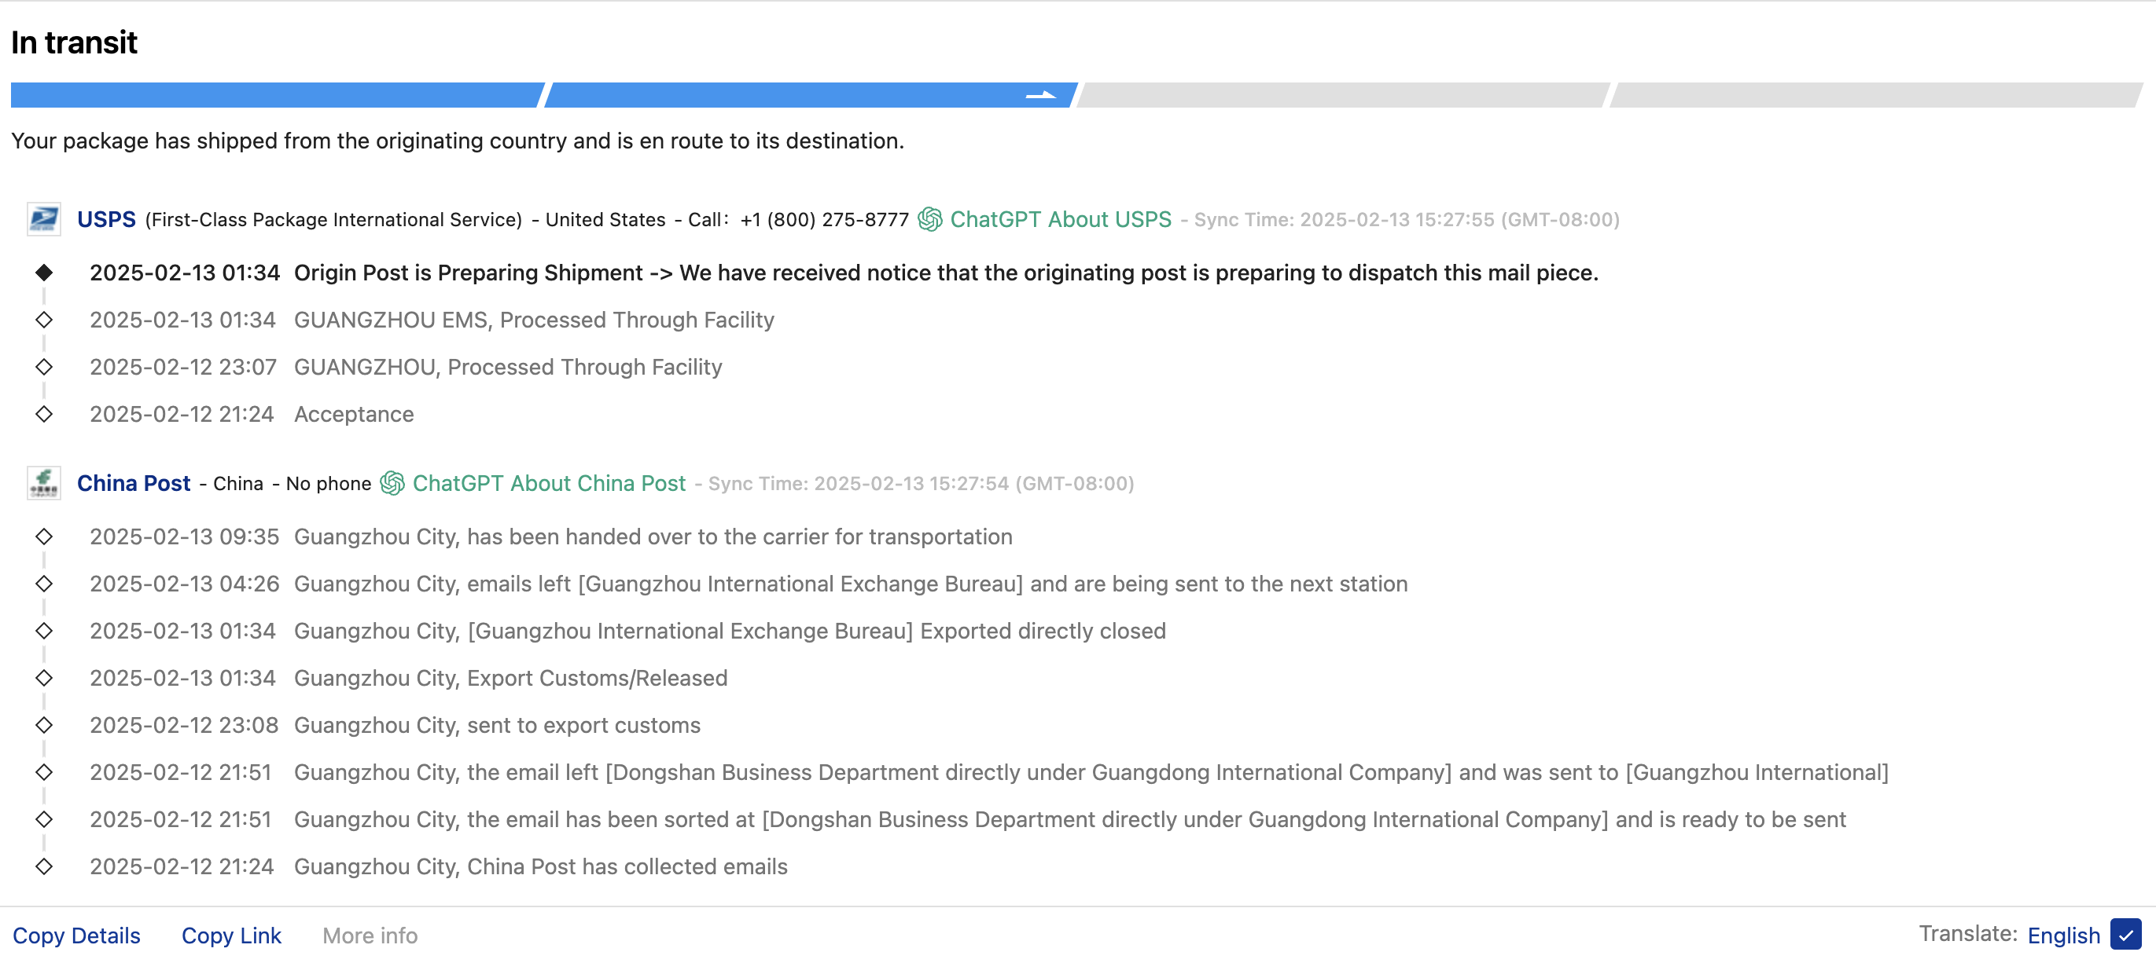The height and width of the screenshot is (963, 2156).
Task: Click First-Class Package International Service text
Action: (x=334, y=220)
